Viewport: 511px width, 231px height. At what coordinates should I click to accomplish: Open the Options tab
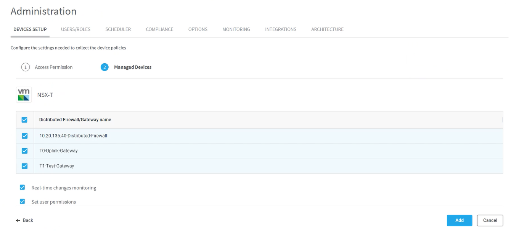(x=198, y=29)
